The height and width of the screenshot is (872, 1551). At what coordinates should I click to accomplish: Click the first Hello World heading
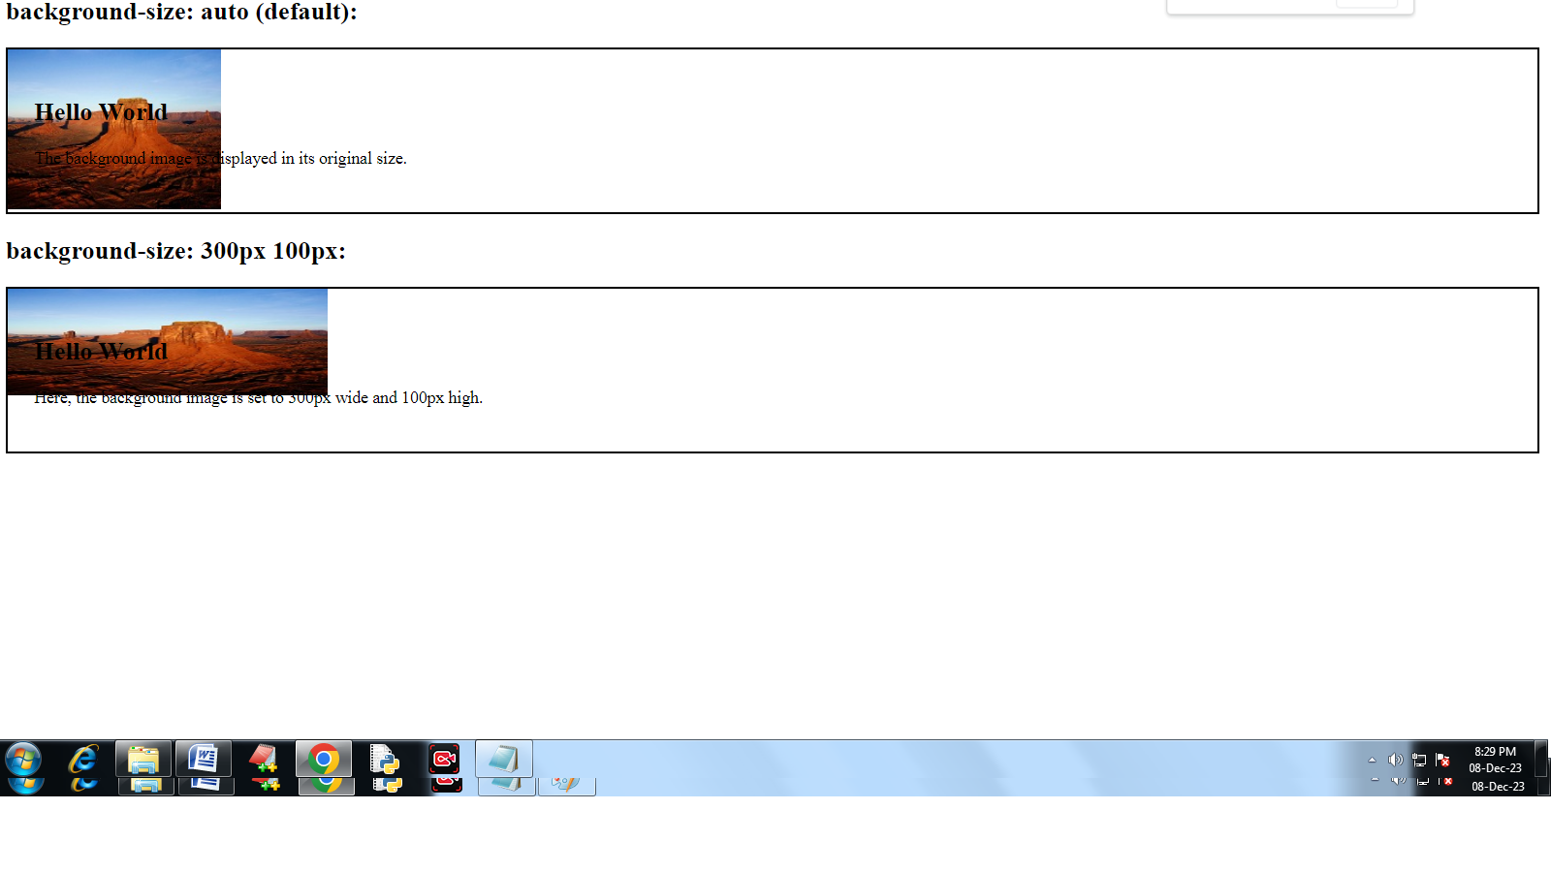(x=101, y=112)
